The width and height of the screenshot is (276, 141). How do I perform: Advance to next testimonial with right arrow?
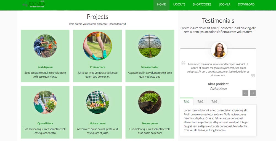point(253,93)
